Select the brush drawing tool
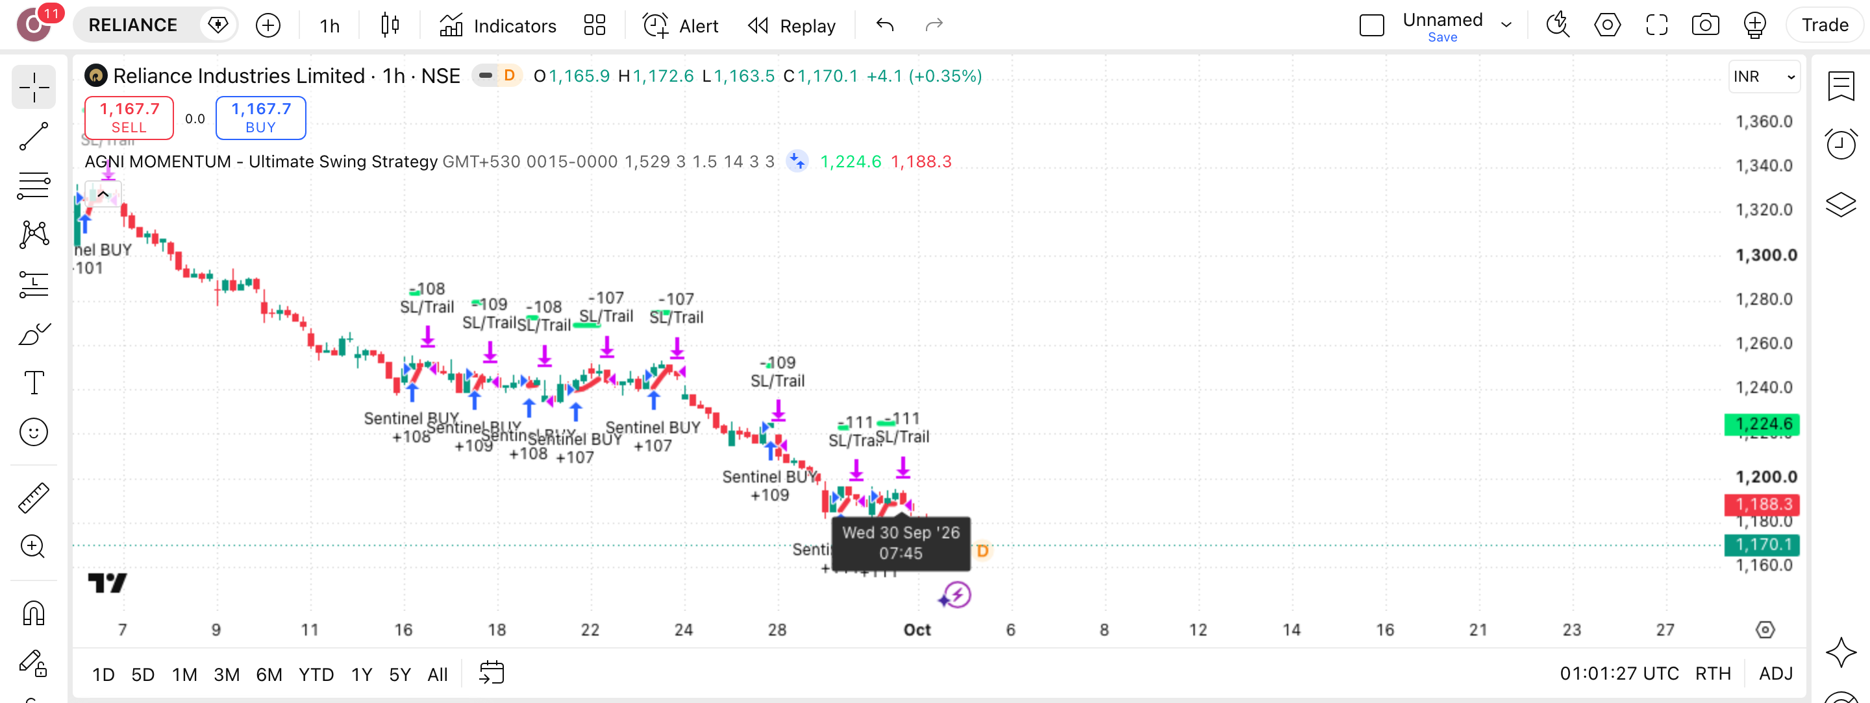Image resolution: width=1870 pixels, height=703 pixels. 33,333
